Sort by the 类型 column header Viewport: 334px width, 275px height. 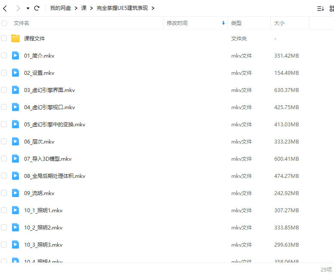[x=236, y=23]
